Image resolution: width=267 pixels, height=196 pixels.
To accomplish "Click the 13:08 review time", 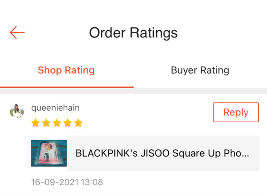I will click(92, 182).
